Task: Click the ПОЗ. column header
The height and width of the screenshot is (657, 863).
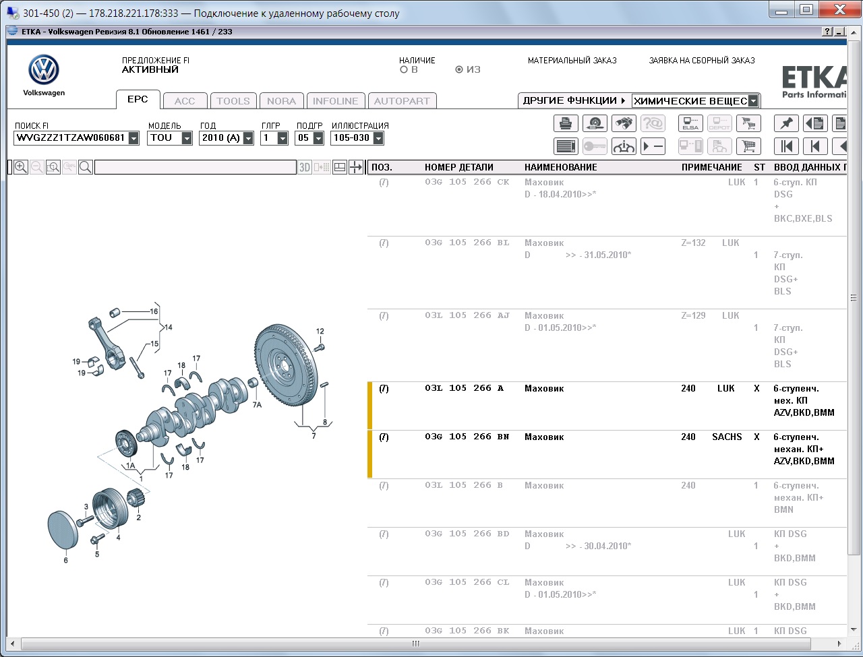Action: [382, 167]
